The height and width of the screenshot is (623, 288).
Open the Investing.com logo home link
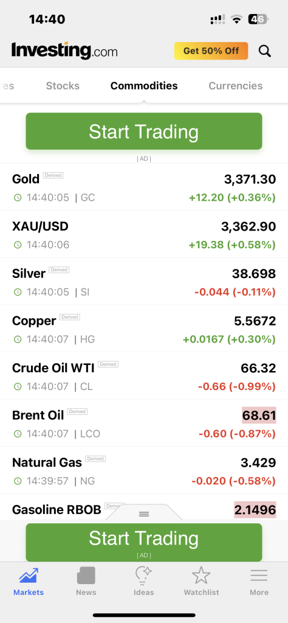pos(64,51)
